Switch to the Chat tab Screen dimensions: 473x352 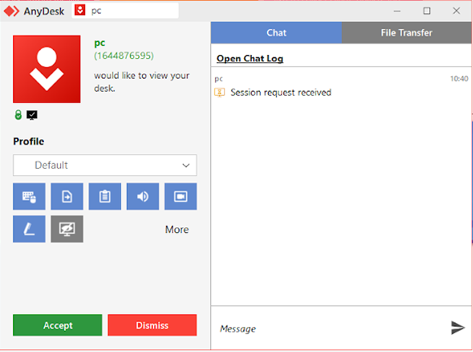tap(277, 33)
